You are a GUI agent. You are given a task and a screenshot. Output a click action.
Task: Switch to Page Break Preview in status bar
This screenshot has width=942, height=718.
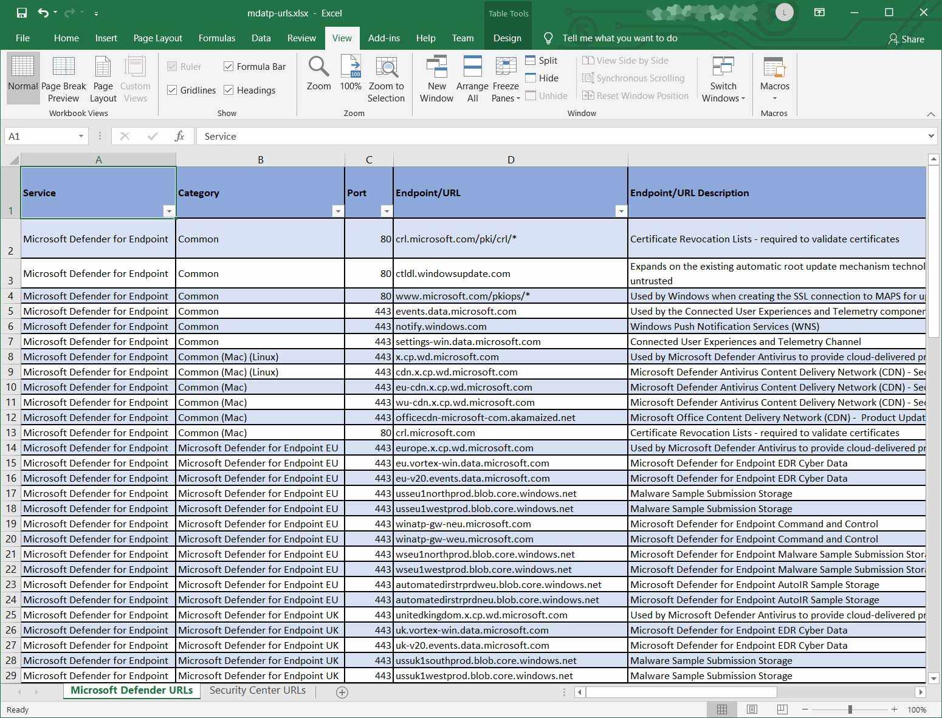click(x=782, y=709)
